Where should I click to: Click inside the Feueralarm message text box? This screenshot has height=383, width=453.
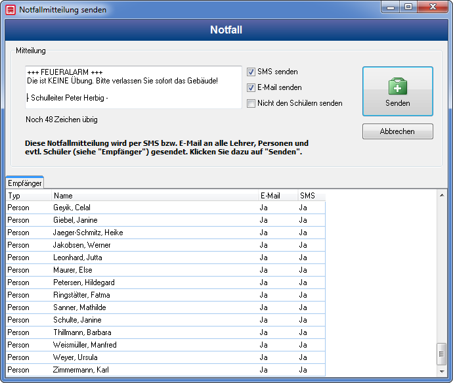[133, 87]
